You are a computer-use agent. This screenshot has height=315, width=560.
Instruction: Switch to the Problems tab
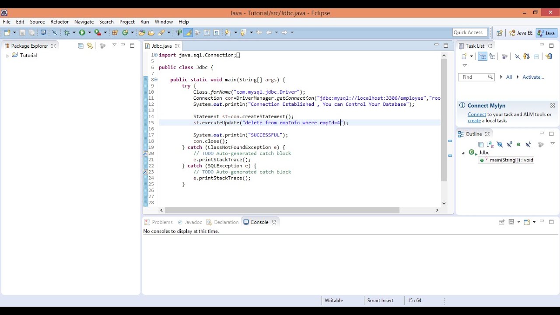point(158,222)
